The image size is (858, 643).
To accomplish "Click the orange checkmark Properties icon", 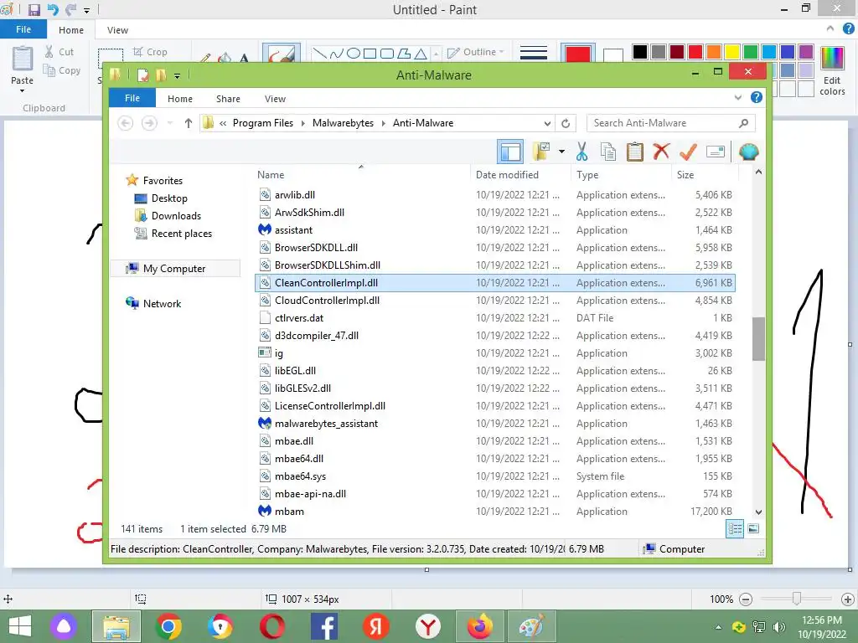I will 688,152.
